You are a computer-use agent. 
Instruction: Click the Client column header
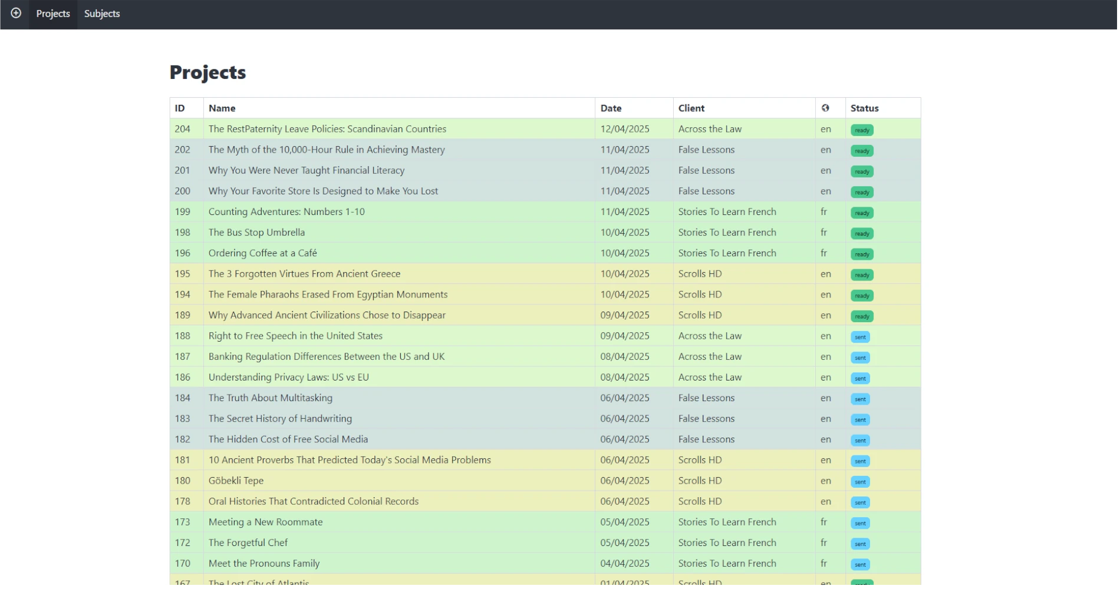[691, 108]
